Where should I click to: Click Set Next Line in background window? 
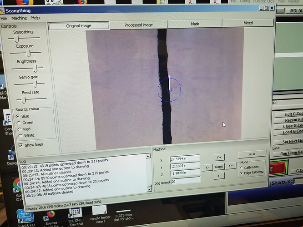[288, 142]
